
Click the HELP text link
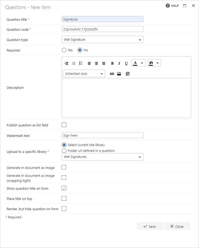(175, 6)
